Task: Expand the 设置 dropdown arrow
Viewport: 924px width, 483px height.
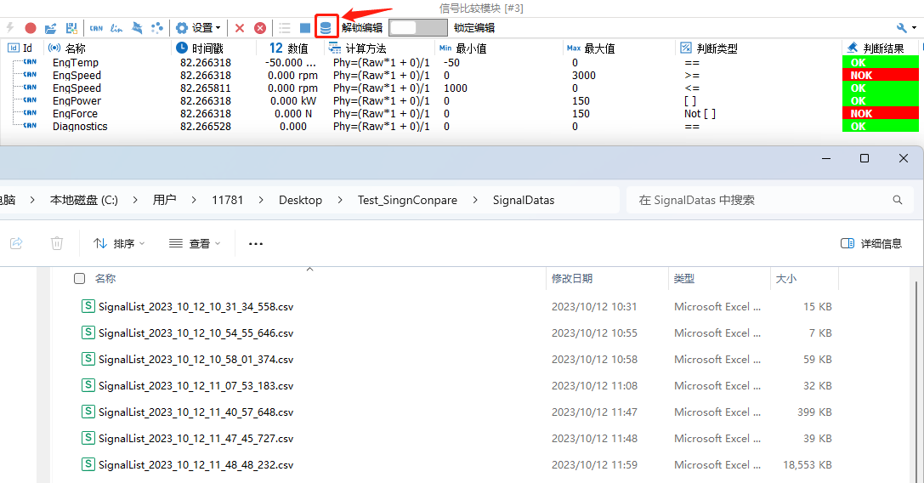Action: click(x=218, y=28)
